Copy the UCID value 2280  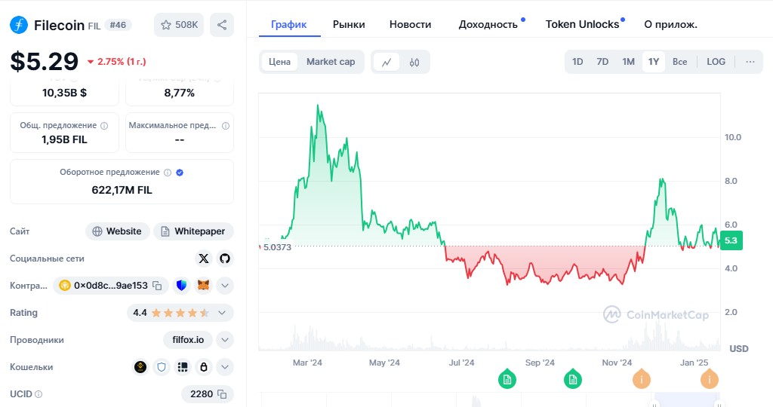pyautogui.click(x=221, y=394)
